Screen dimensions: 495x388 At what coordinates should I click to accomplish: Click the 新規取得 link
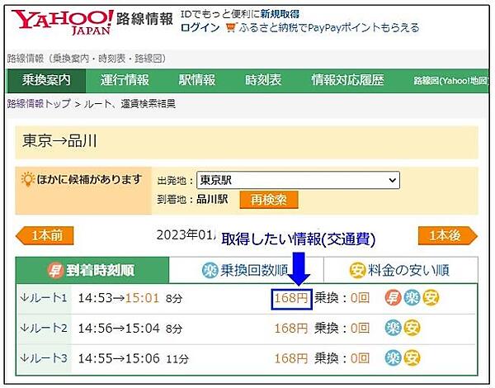pyautogui.click(x=280, y=14)
